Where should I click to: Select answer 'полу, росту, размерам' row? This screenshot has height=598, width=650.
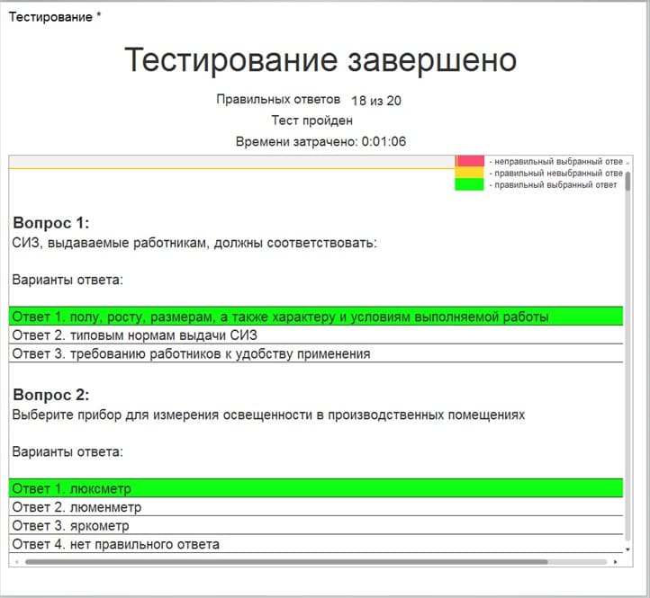coord(316,317)
